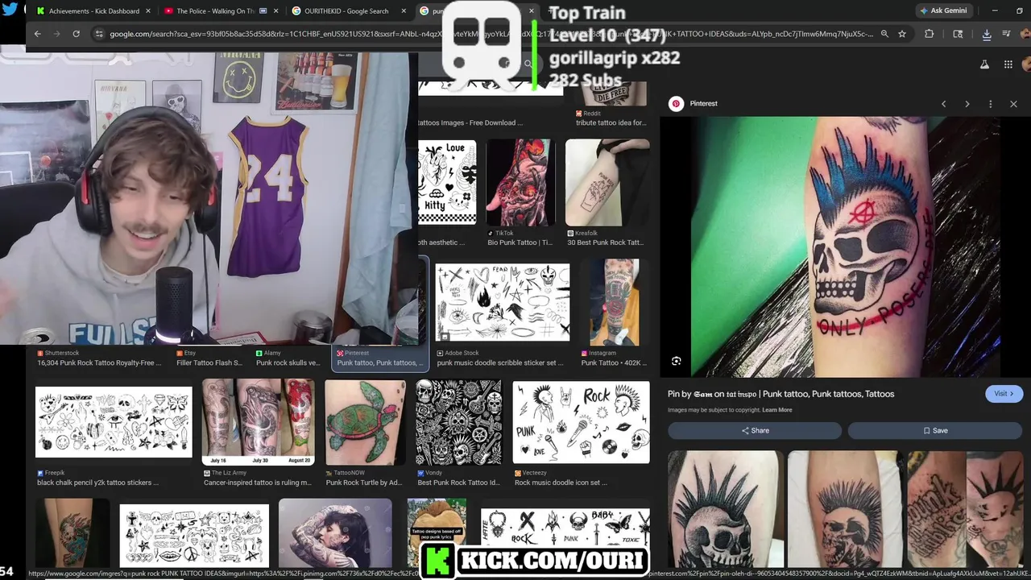
Task: Click the address bar URL field
Action: click(x=491, y=34)
